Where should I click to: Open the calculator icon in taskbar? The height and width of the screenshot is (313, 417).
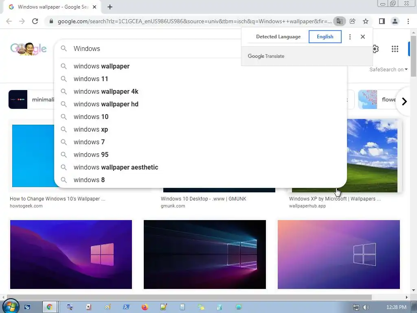click(x=182, y=307)
